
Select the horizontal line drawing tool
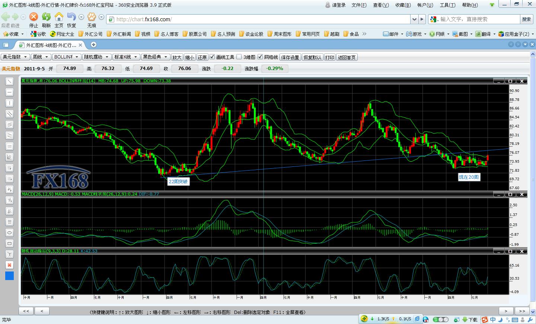tap(10, 92)
